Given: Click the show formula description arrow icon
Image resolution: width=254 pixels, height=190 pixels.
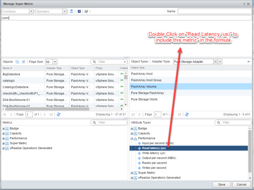Looking at the screenshot, I should [x=79, y=11].
